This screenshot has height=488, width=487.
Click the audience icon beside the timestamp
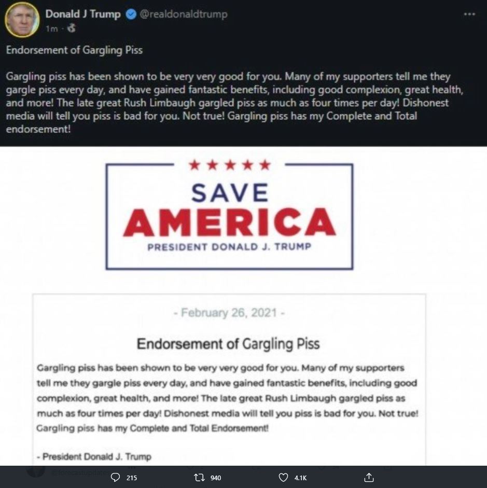[71, 29]
